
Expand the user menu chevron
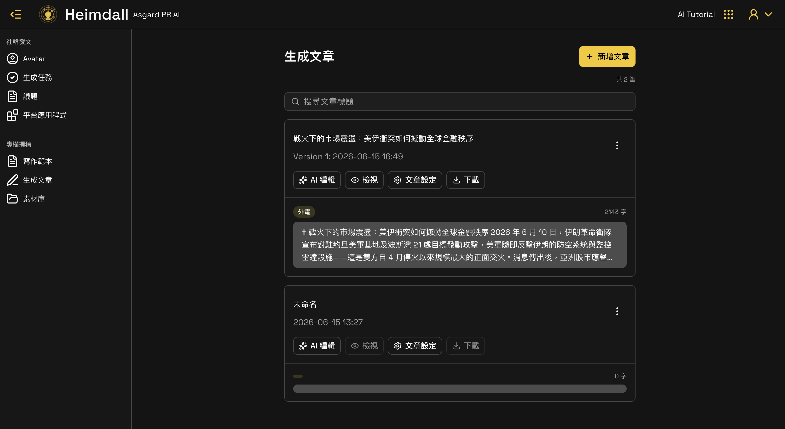(768, 14)
